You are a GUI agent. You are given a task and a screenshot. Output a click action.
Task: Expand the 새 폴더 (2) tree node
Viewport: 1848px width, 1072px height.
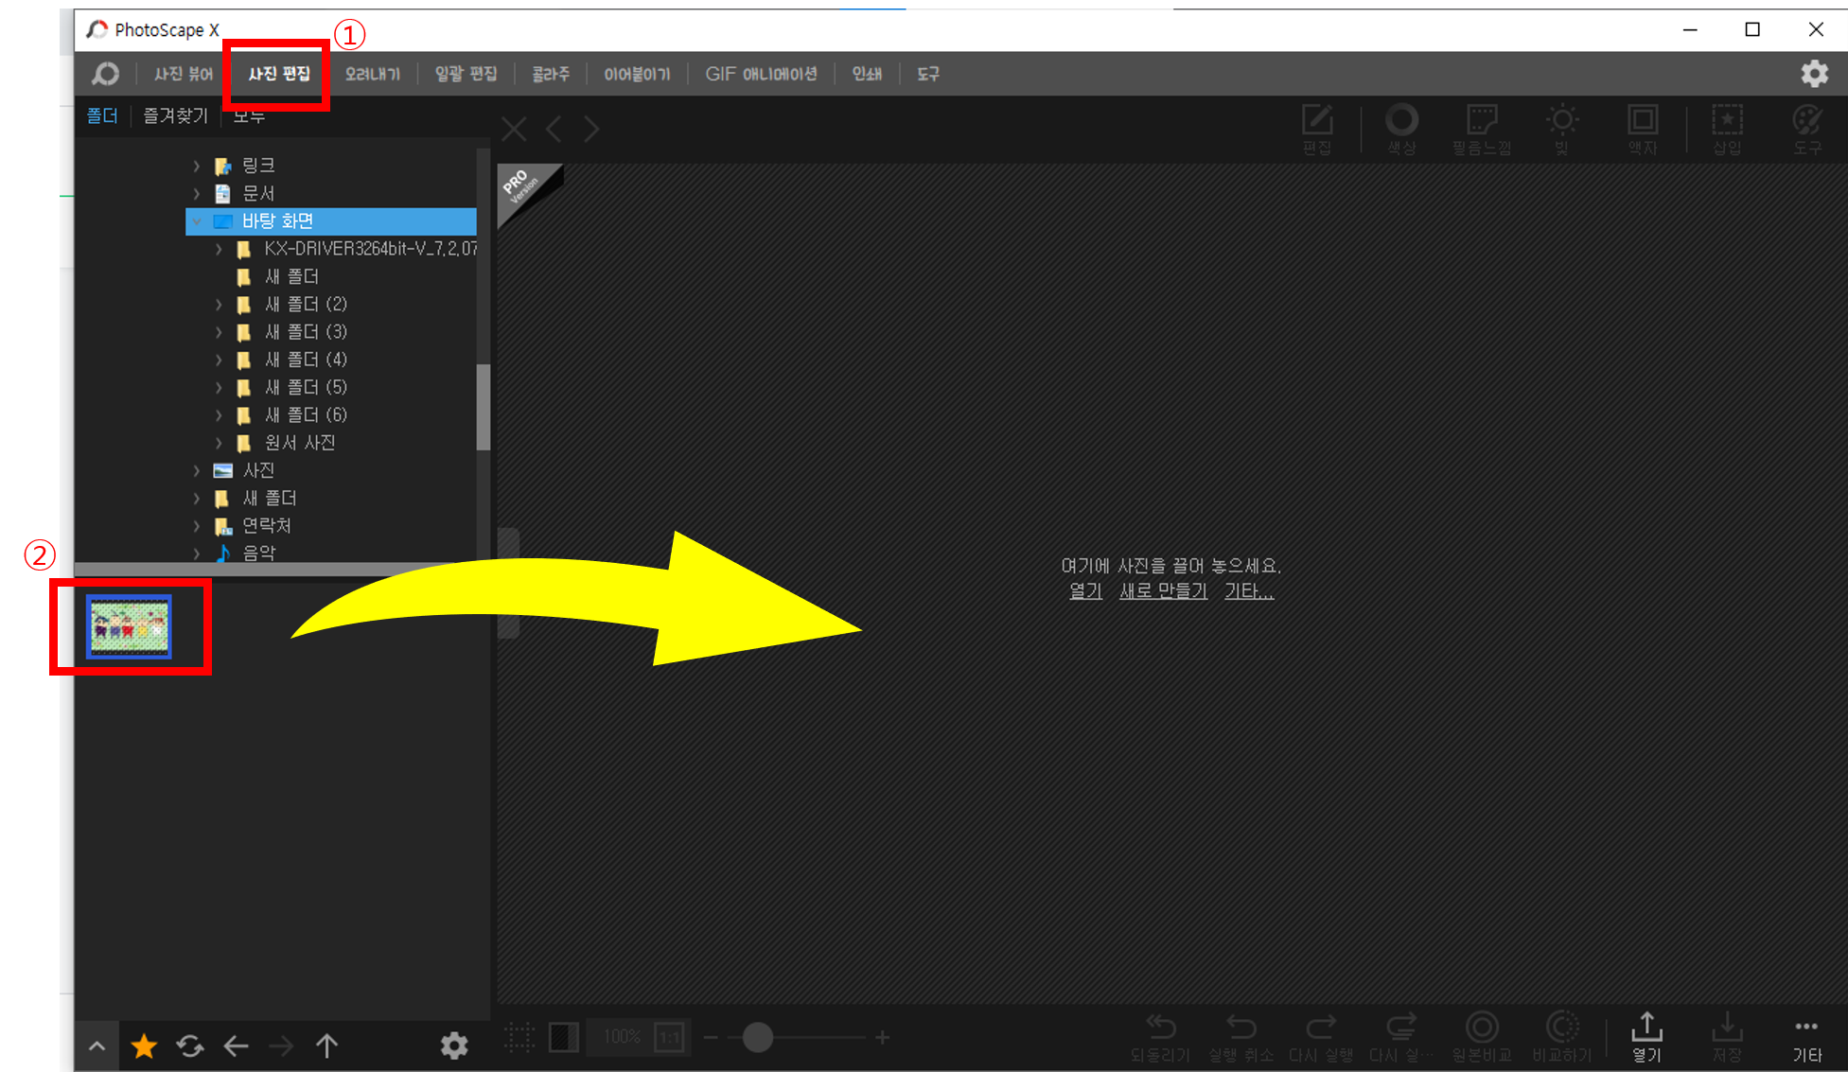(x=219, y=305)
